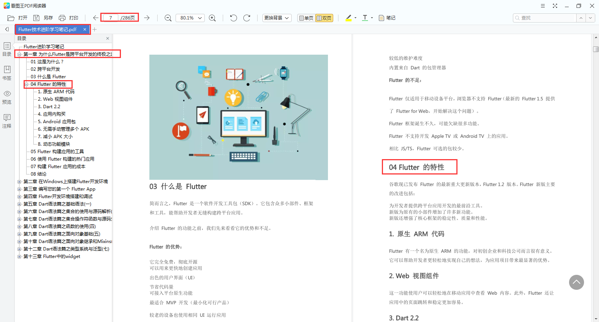
Task: Select outline item 7. 减小 APK 大小
Action: [x=55, y=137]
